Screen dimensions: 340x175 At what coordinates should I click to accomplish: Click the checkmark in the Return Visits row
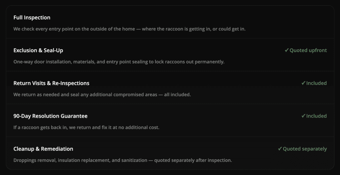[x=303, y=83]
